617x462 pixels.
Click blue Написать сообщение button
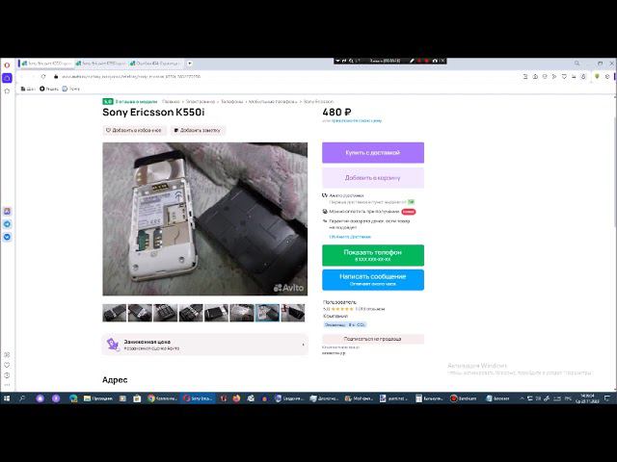(x=373, y=280)
